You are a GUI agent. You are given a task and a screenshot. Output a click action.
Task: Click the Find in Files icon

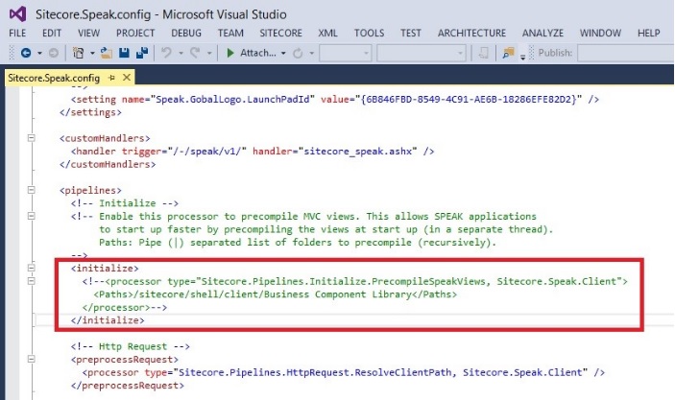(x=508, y=53)
